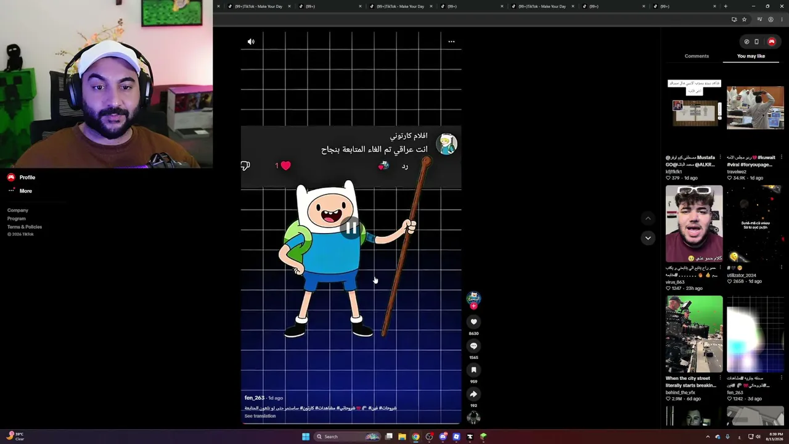Save the video with the bookmark button
Viewport: 789px width, 444px height.
click(473, 370)
